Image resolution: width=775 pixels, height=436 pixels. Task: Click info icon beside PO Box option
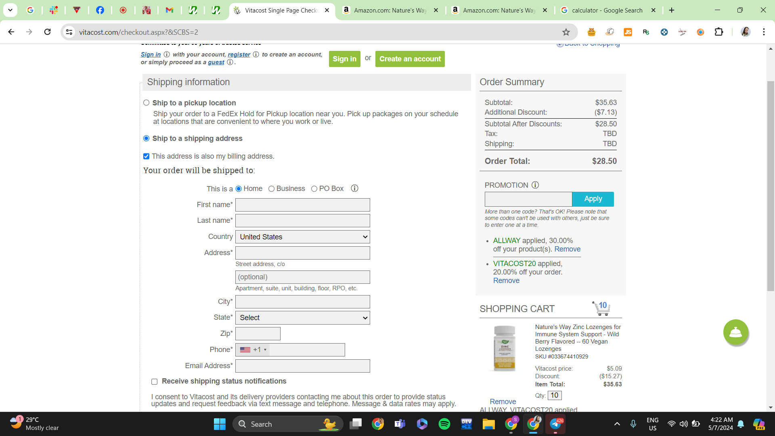pos(354,189)
